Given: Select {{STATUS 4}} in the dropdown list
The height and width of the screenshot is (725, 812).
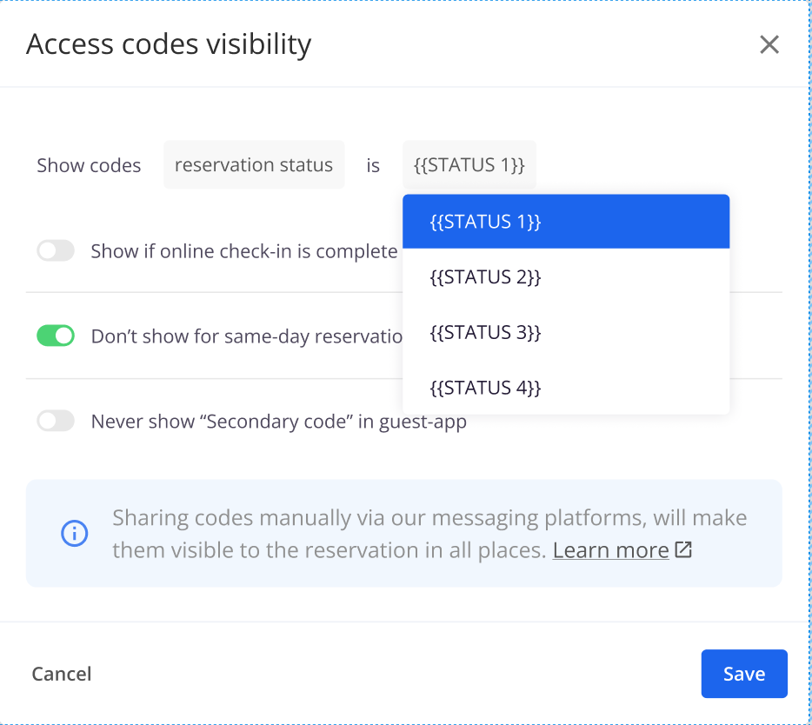Looking at the screenshot, I should (x=485, y=388).
